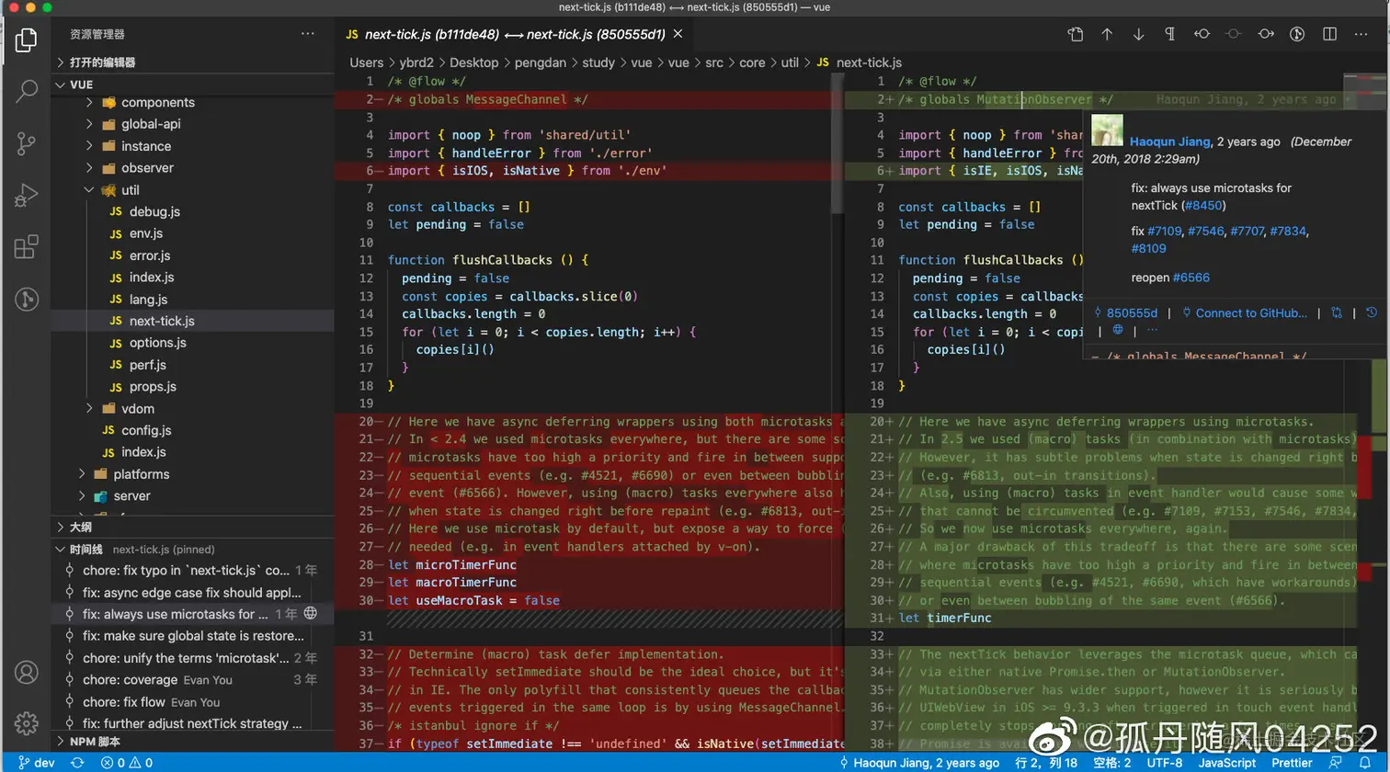Toggle whitespace pilcrow icon in diff toolbar
Screen dimensions: 1390x772
pos(1169,34)
